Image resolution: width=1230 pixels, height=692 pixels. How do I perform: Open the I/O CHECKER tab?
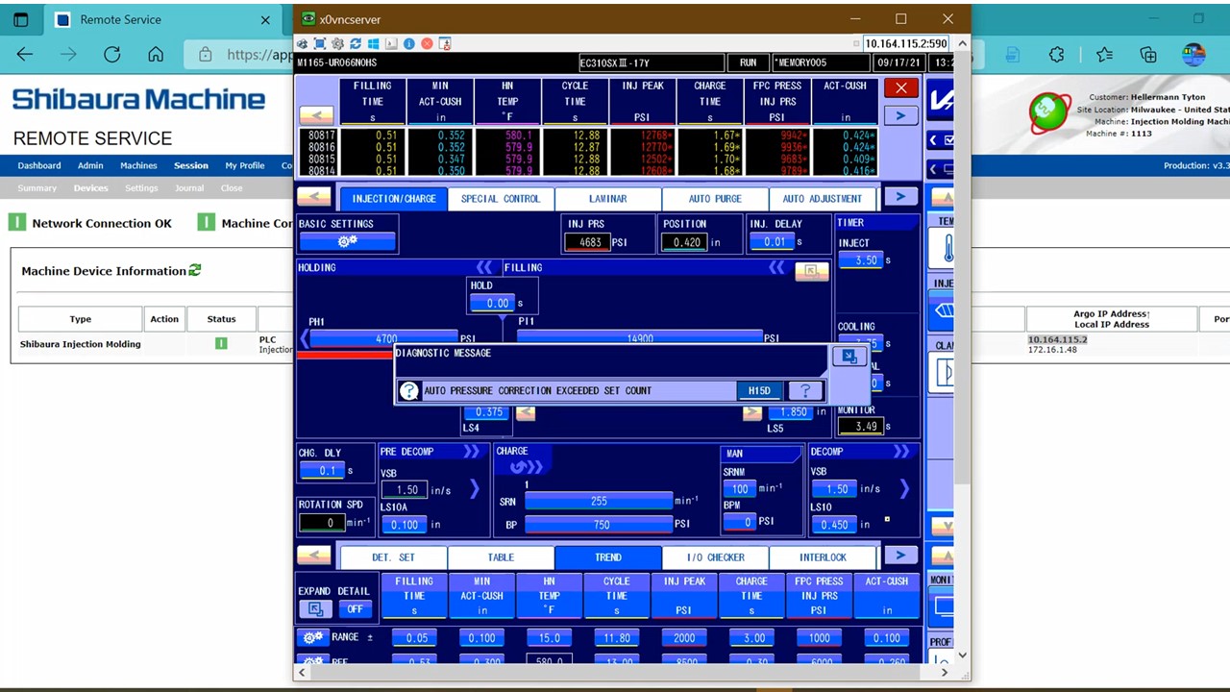pos(715,557)
